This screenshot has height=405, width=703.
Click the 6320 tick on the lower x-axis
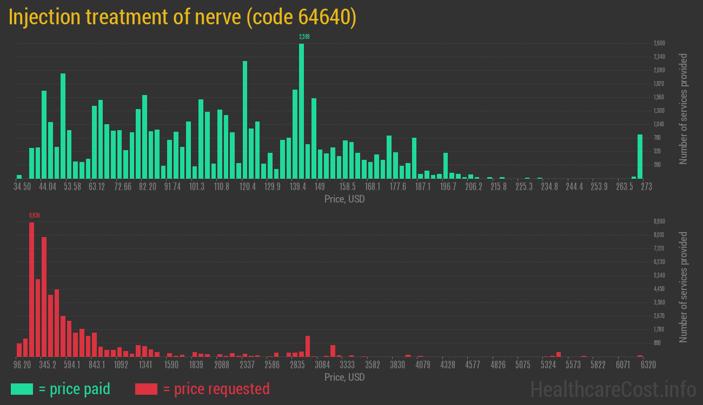click(648, 365)
